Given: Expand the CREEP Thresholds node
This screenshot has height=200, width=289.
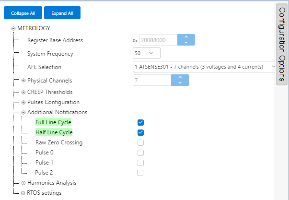Looking at the screenshot, I should point(23,92).
